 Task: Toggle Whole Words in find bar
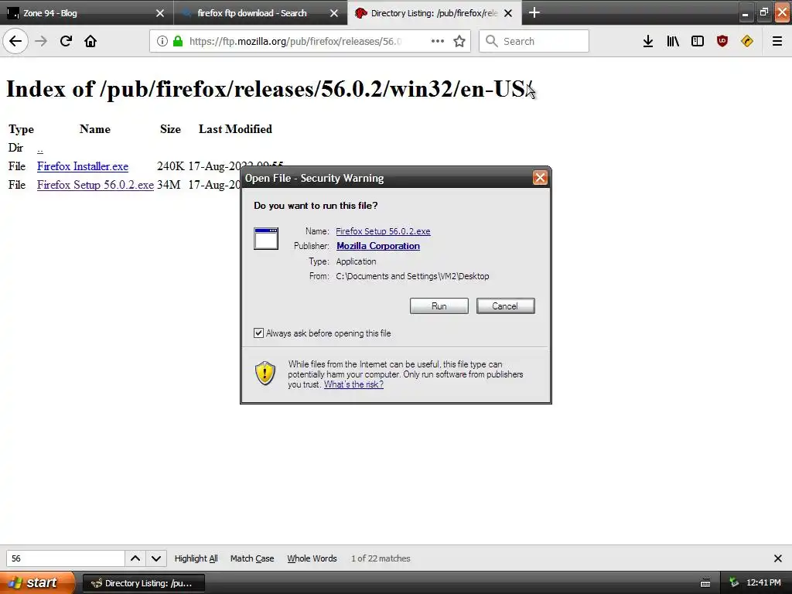click(312, 558)
